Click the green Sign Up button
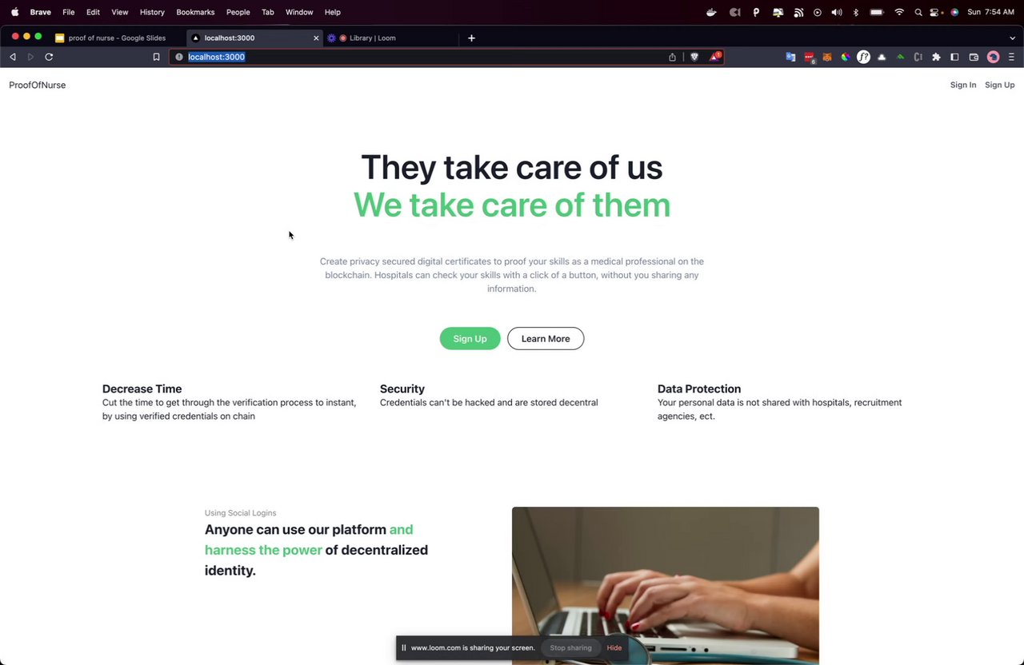Viewport: 1024px width, 665px height. [470, 339]
